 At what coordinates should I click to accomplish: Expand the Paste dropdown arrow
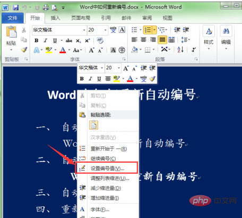click(11, 50)
